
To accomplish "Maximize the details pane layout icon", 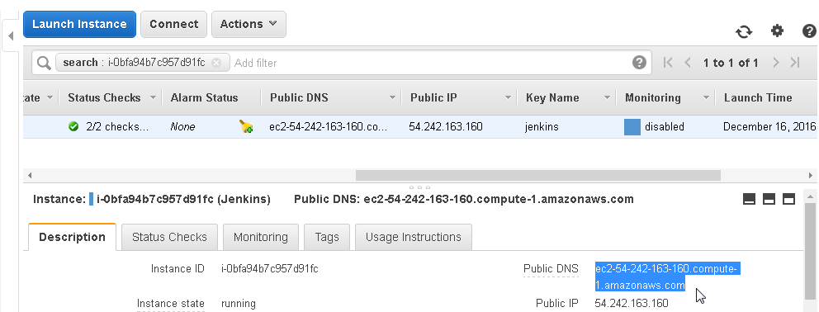I will click(x=788, y=199).
